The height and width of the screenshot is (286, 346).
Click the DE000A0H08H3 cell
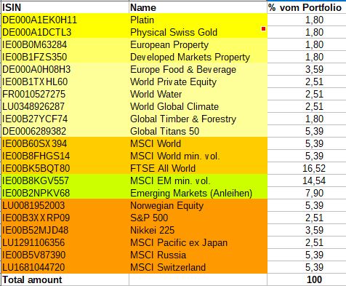(65, 69)
